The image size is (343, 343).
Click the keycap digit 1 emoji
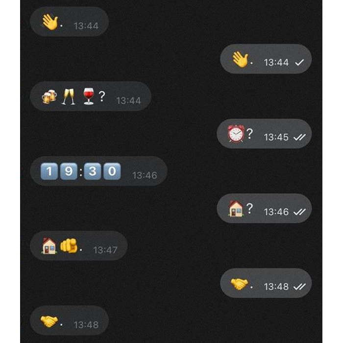(49, 171)
